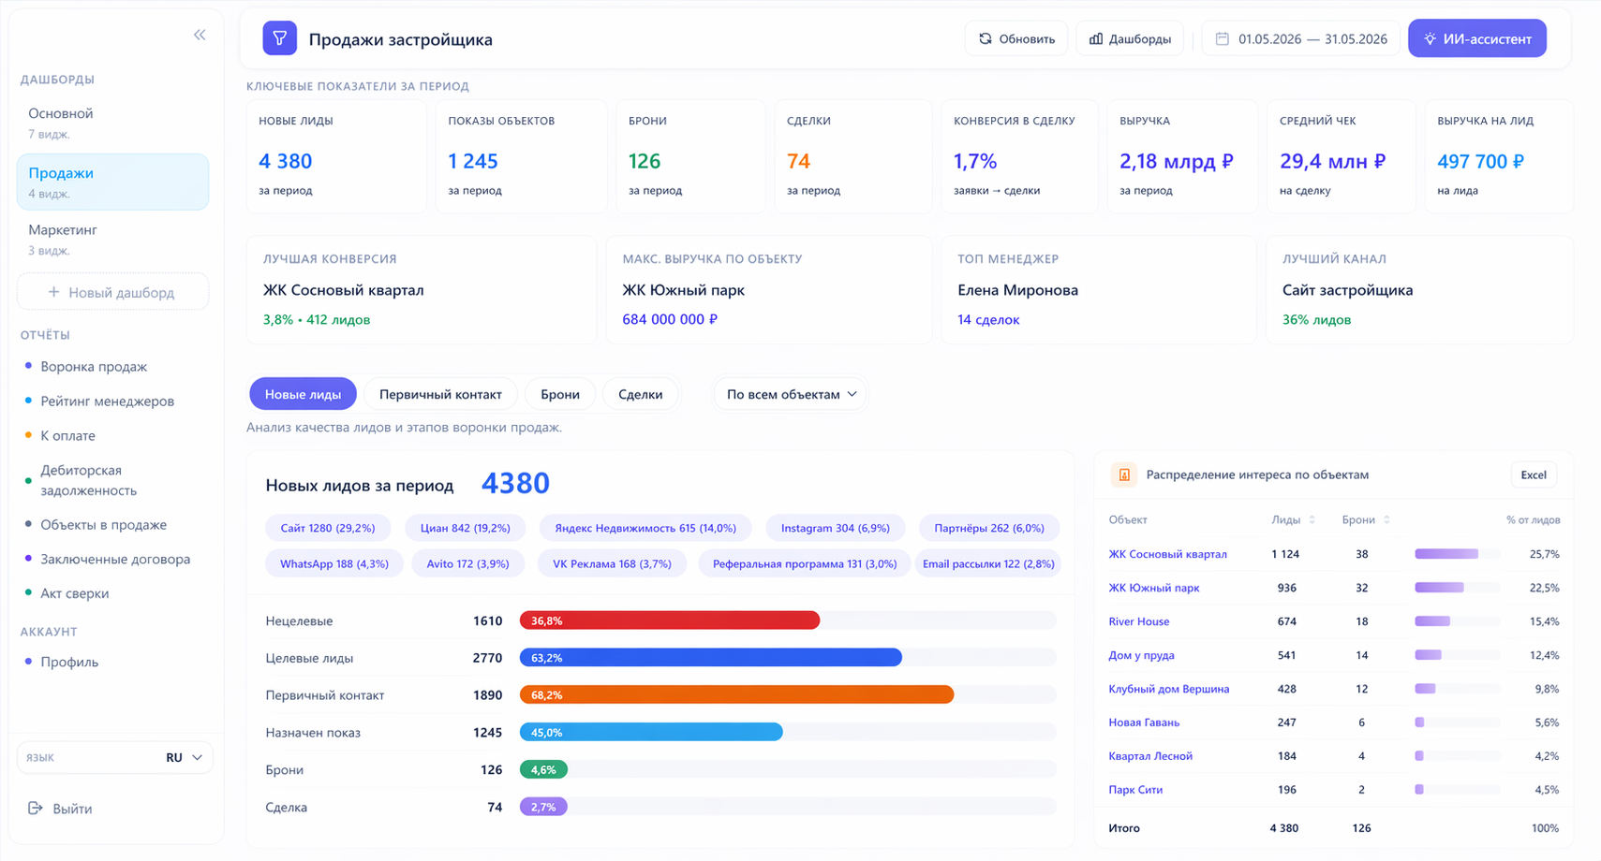
Task: Click the logout icon next to Выйти
Action: 36,808
